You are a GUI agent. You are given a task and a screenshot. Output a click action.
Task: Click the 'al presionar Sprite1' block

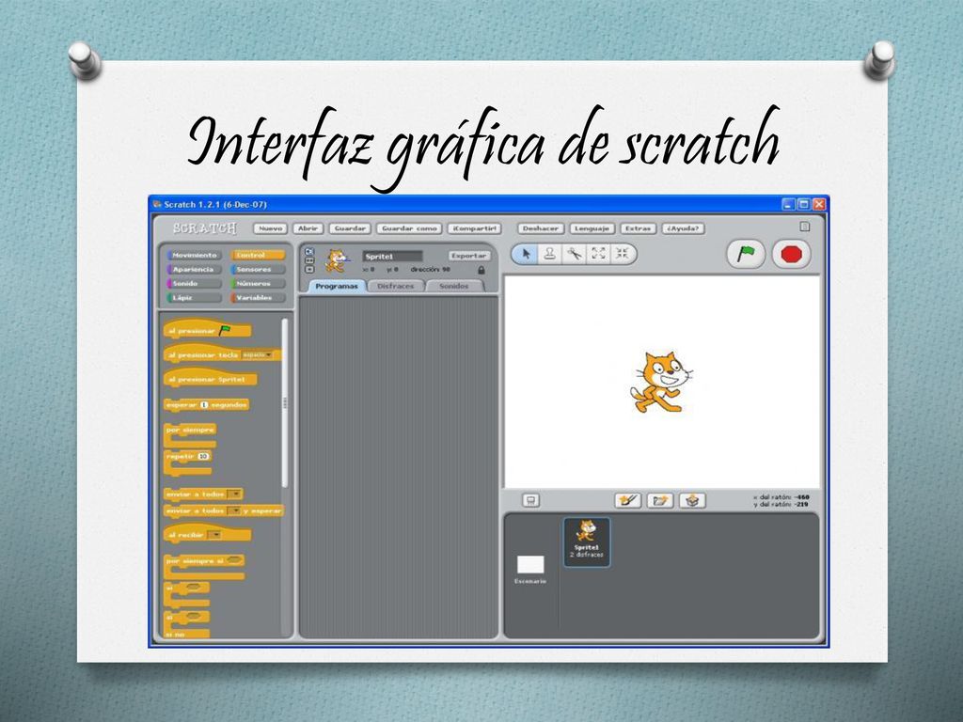point(210,378)
